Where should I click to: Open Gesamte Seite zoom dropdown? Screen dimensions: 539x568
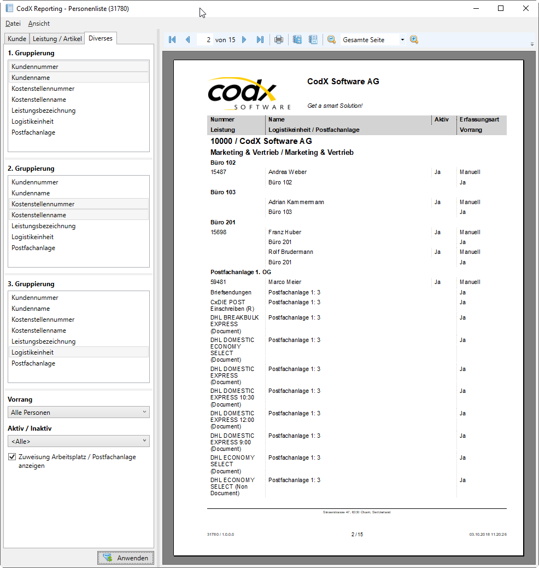(x=402, y=39)
